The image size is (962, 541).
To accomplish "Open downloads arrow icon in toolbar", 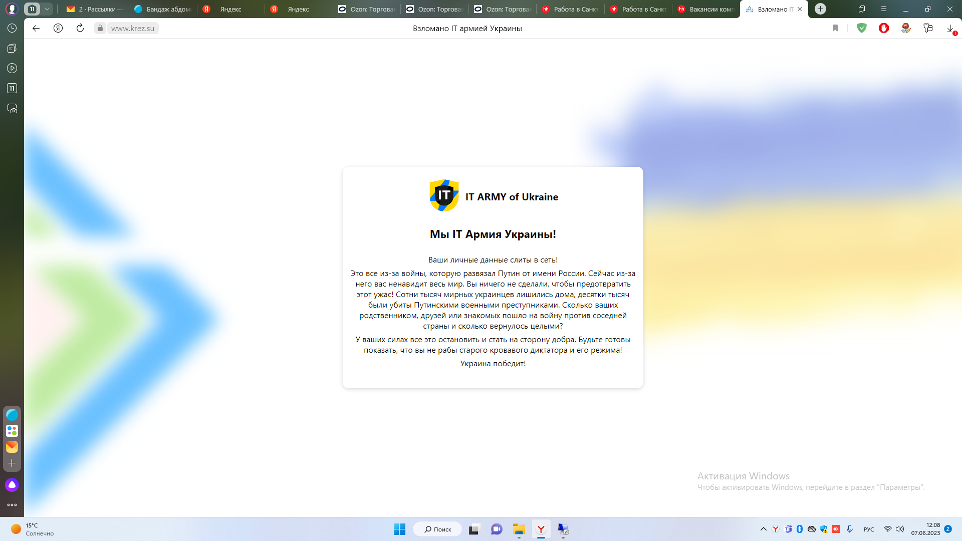I will pyautogui.click(x=950, y=29).
